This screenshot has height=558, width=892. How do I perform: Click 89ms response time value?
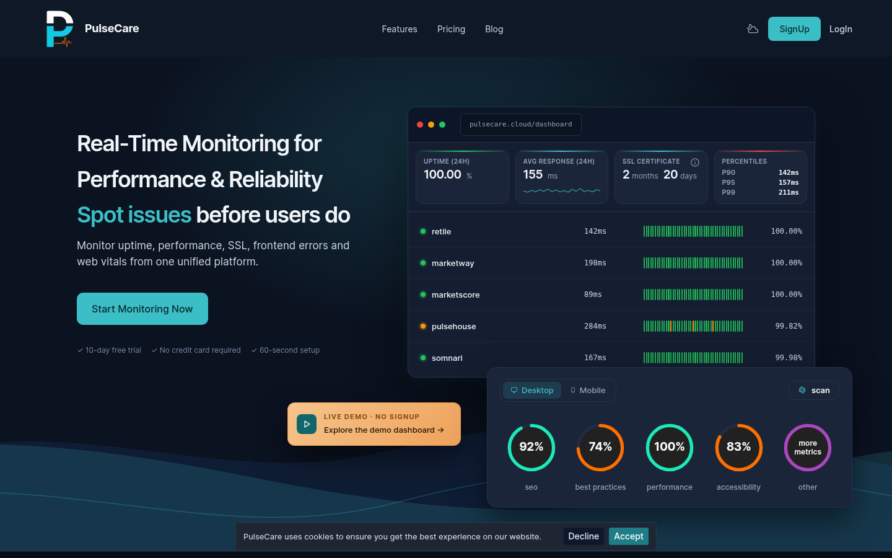click(x=593, y=294)
